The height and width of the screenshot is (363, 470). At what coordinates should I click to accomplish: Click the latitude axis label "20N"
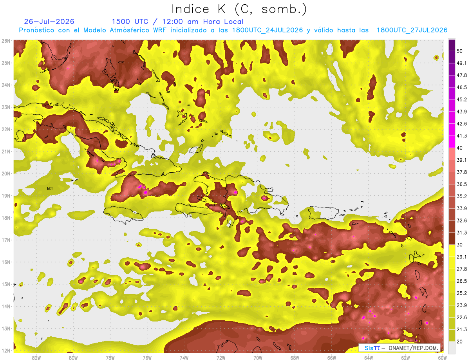coord(6,173)
